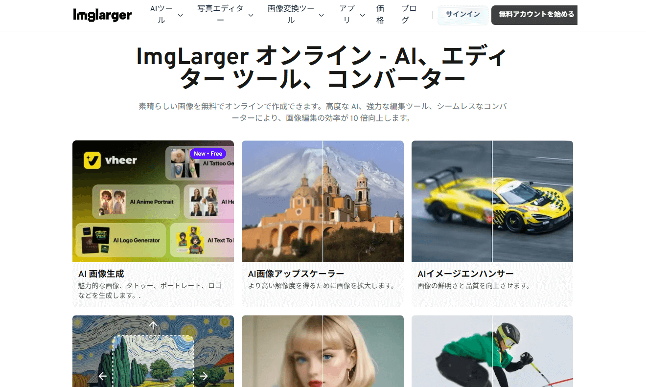The height and width of the screenshot is (387, 646).
Task: Expand the AIツール chevron arrow
Action: pos(180,15)
